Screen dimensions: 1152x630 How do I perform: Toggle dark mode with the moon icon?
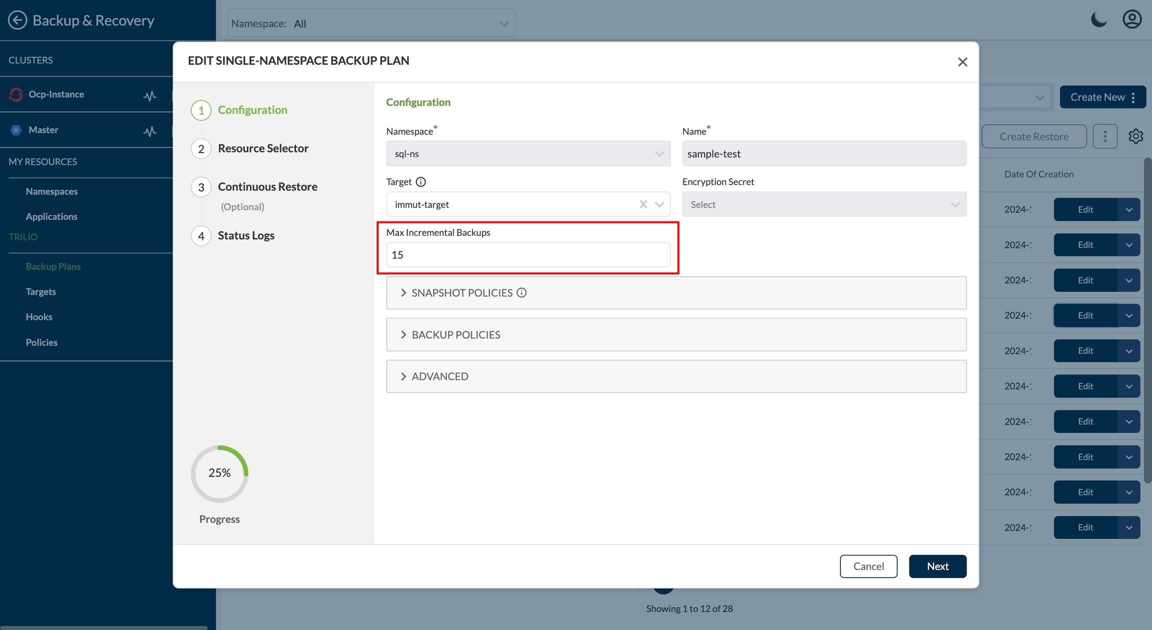pos(1098,20)
